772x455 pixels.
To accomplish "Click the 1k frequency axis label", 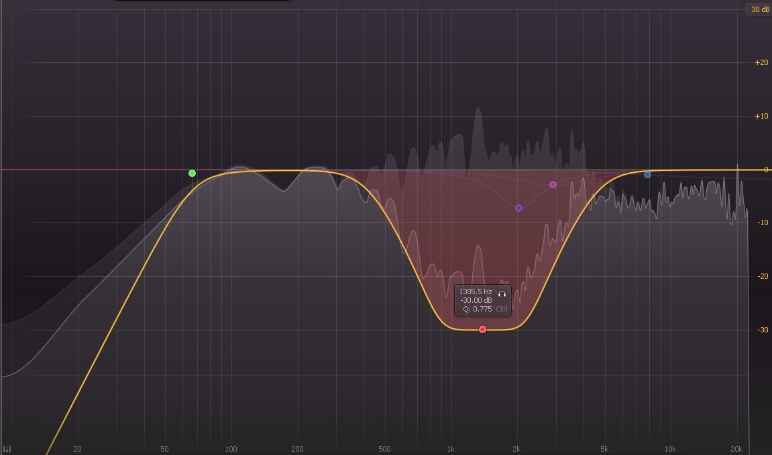I will [451, 449].
